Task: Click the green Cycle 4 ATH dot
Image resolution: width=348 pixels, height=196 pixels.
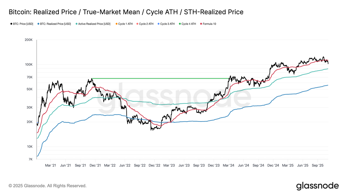Action: 180,24
